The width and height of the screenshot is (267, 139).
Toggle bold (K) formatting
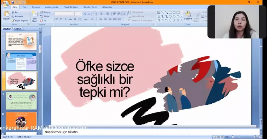[57, 19]
